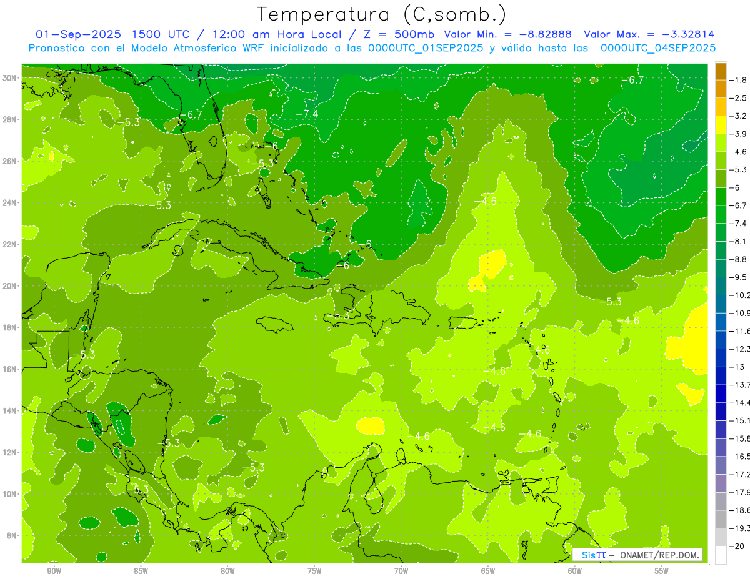Viewport: 750px width, 579px height.
Task: Click the title "Temperatura (C,somb.)"
Action: coord(382,14)
